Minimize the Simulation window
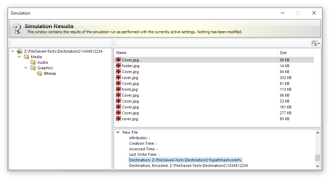This screenshot has width=330, height=178. [x=283, y=13]
